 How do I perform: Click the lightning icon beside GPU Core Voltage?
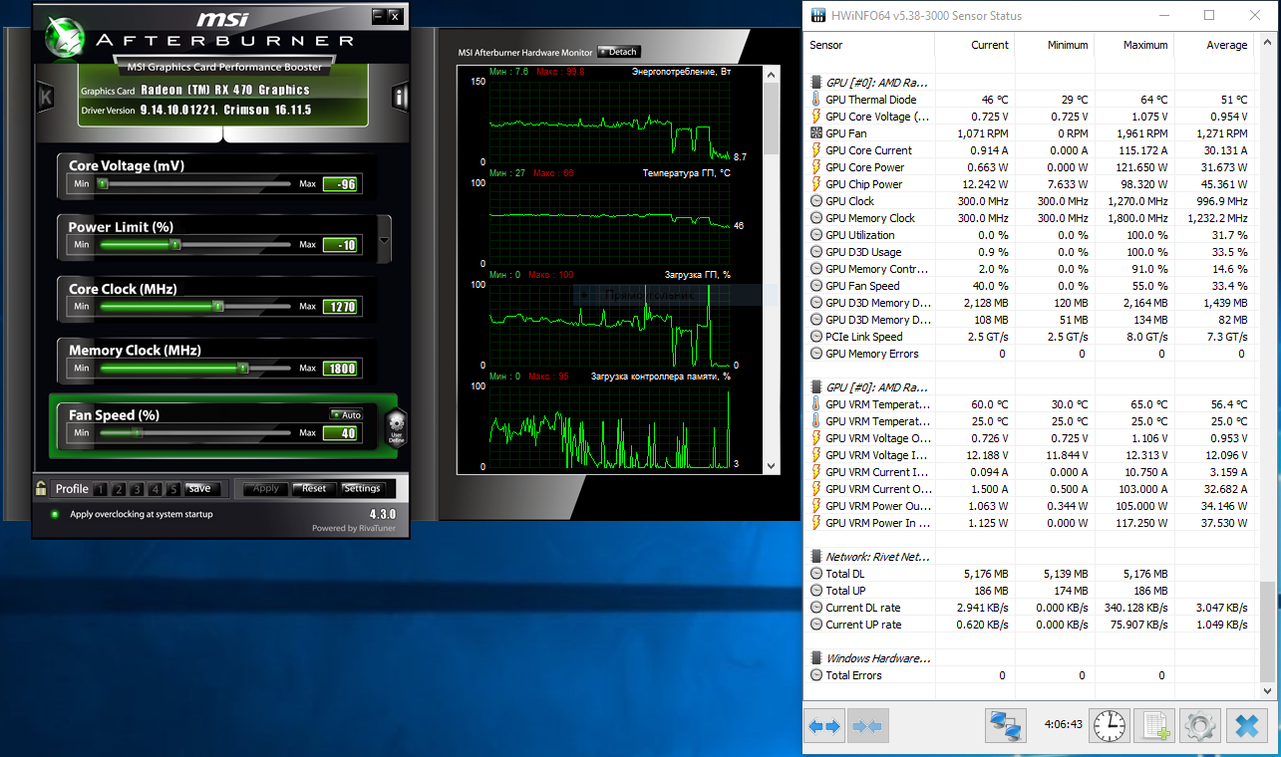[815, 117]
